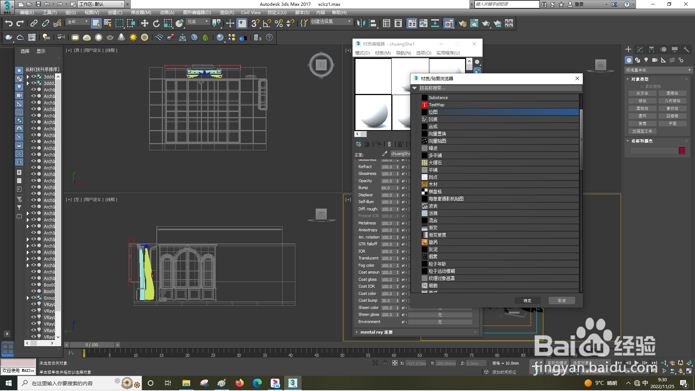
Task: Open the Modify tab in command panel
Action: pos(640,50)
